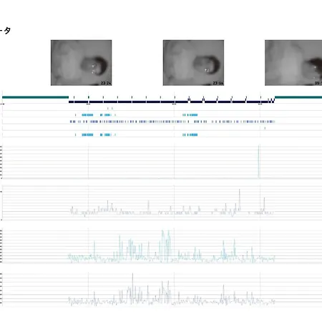Select the dark navy sleep-stage bar

pyautogui.click(x=172, y=102)
